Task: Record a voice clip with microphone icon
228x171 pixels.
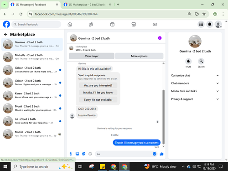Action: click(71, 154)
